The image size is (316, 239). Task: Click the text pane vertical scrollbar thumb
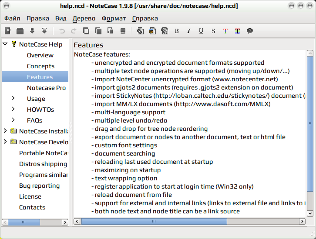click(310, 124)
